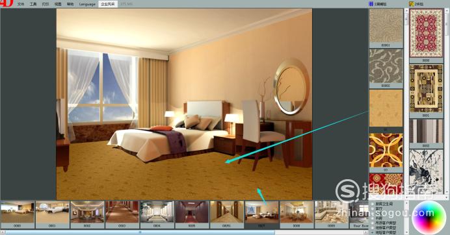
Task: Click the room list scroll-down arrow
Action: click(406, 232)
